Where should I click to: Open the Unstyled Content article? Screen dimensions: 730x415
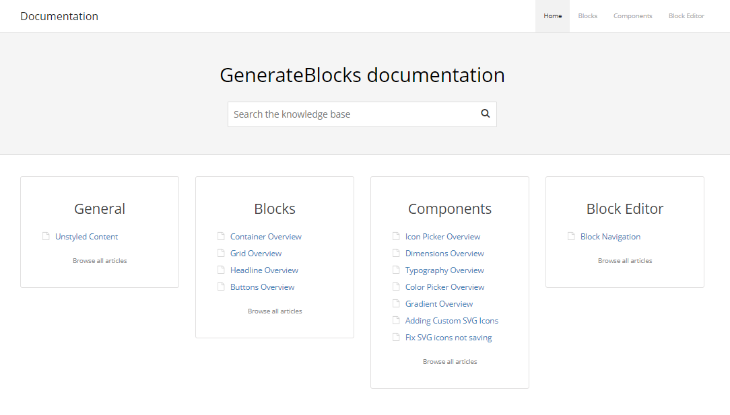tap(86, 236)
